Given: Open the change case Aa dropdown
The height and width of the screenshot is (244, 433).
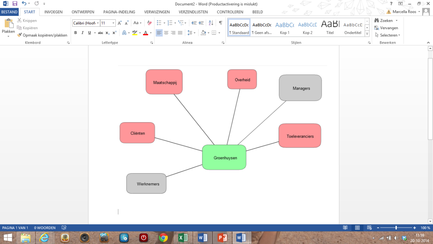Looking at the screenshot, I should [137, 23].
